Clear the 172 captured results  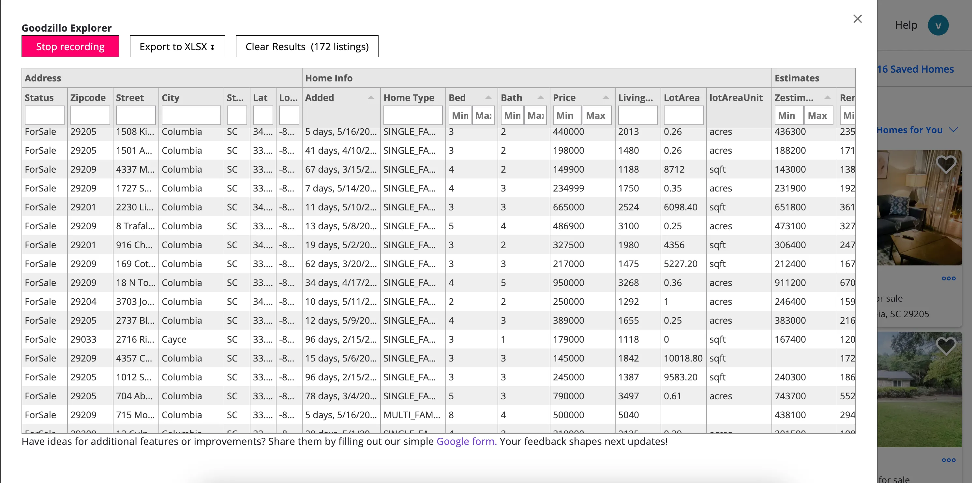click(307, 46)
